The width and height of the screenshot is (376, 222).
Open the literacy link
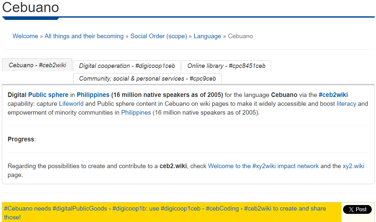tap(346, 103)
